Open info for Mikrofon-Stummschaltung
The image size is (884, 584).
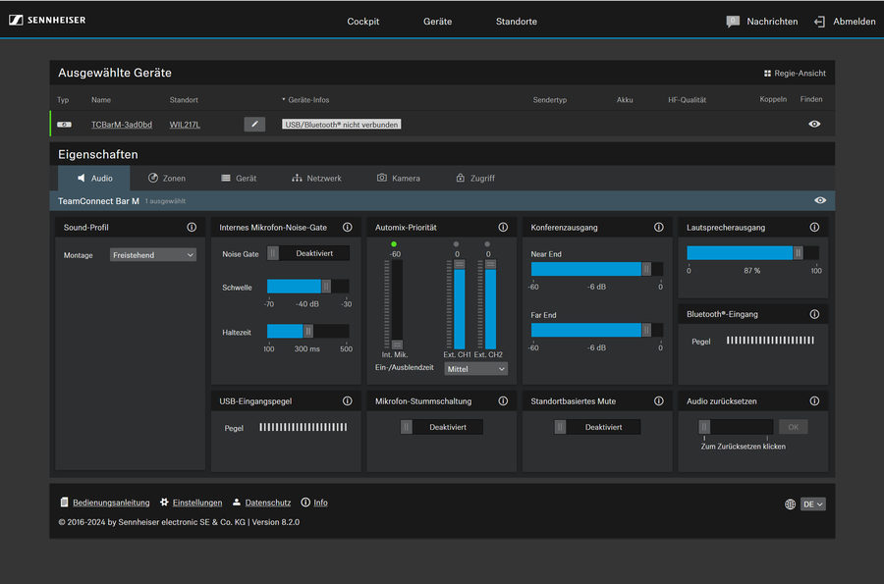pyautogui.click(x=503, y=401)
